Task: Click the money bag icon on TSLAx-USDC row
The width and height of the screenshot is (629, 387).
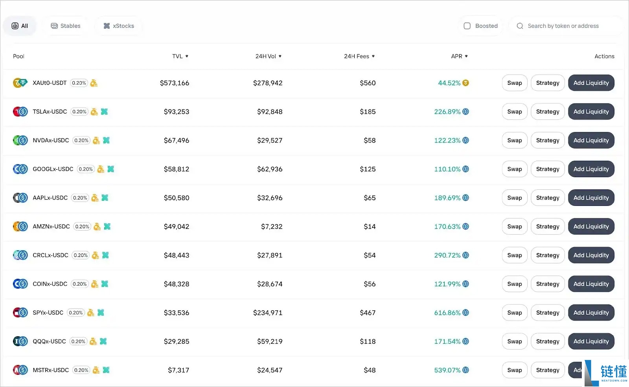Action: click(94, 112)
